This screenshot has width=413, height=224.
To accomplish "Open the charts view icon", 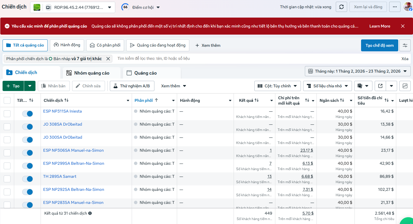I will pos(405,86).
